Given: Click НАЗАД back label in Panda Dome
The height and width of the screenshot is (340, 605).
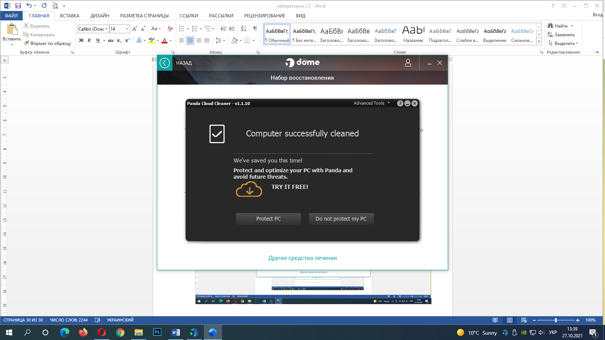Looking at the screenshot, I should [x=184, y=63].
